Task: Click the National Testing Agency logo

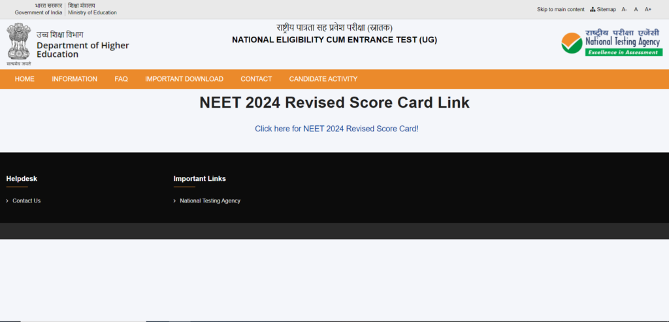Action: tap(612, 42)
